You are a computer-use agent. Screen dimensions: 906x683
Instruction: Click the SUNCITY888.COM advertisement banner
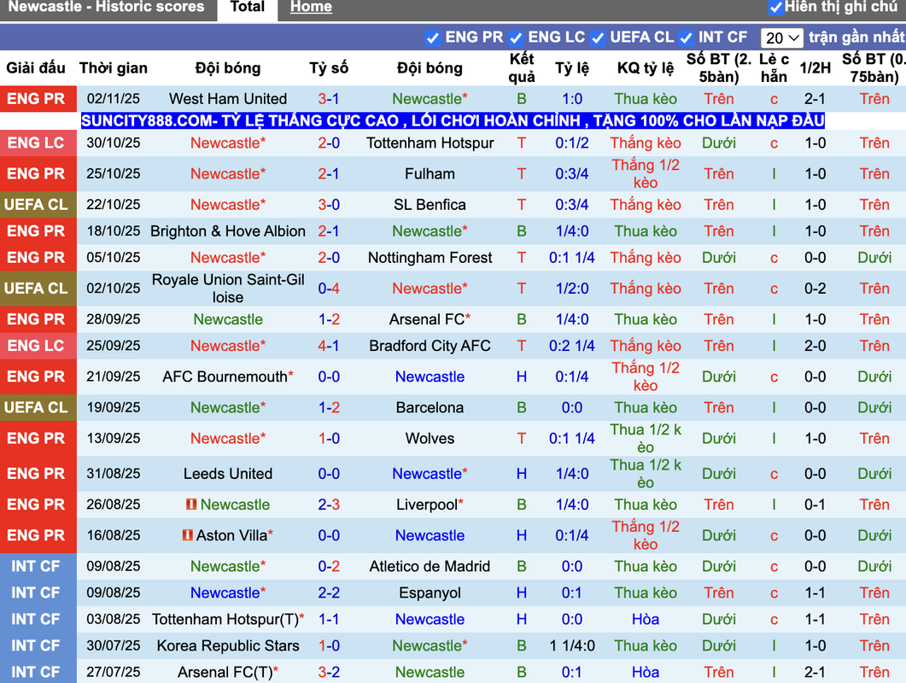(x=453, y=120)
